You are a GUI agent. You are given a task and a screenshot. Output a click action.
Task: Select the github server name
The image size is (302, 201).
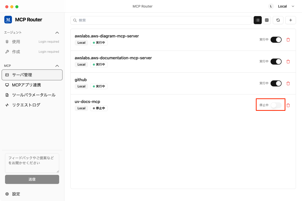pos(81,80)
